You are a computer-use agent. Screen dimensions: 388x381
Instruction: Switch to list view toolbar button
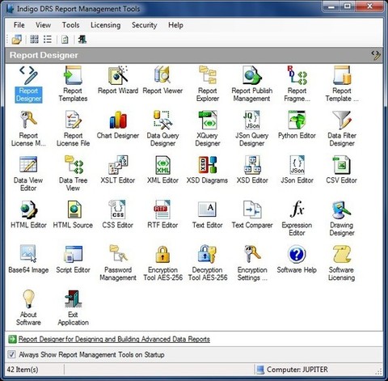48,40
